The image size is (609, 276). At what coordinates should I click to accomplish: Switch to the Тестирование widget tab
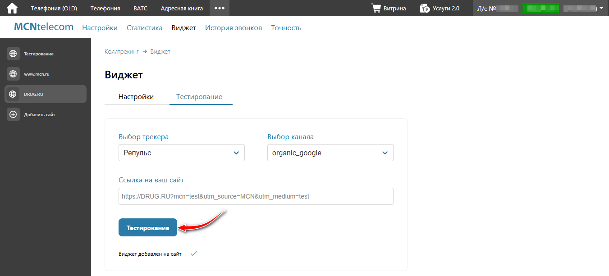click(x=199, y=97)
